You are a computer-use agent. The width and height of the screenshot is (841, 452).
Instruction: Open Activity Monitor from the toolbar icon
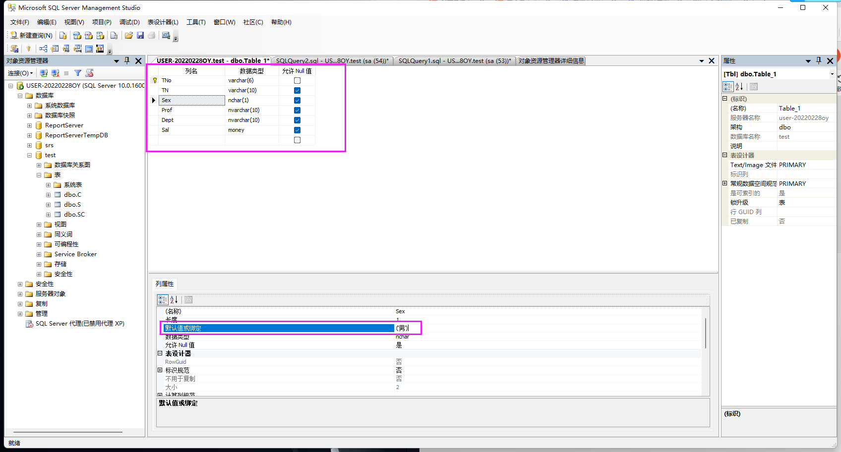click(x=166, y=35)
